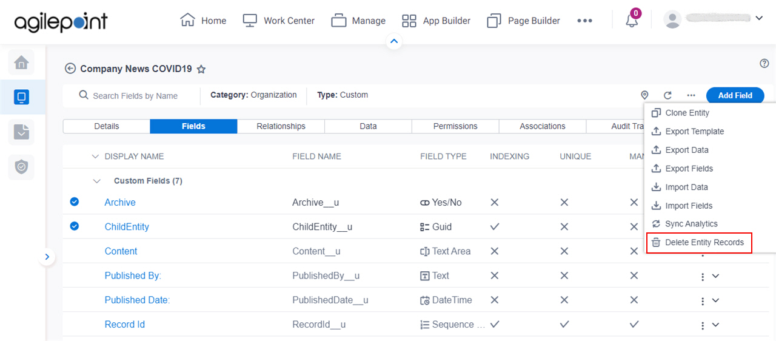Screen dimensions: 776x341
Task: Open the home icon in left sidebar
Action: pyautogui.click(x=21, y=62)
